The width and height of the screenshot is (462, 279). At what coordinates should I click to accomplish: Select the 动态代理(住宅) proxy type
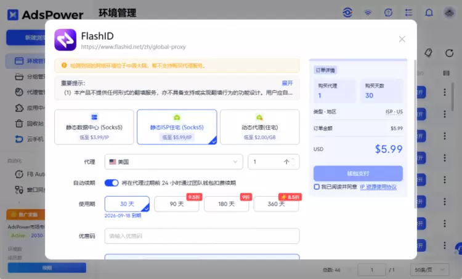[x=259, y=127]
